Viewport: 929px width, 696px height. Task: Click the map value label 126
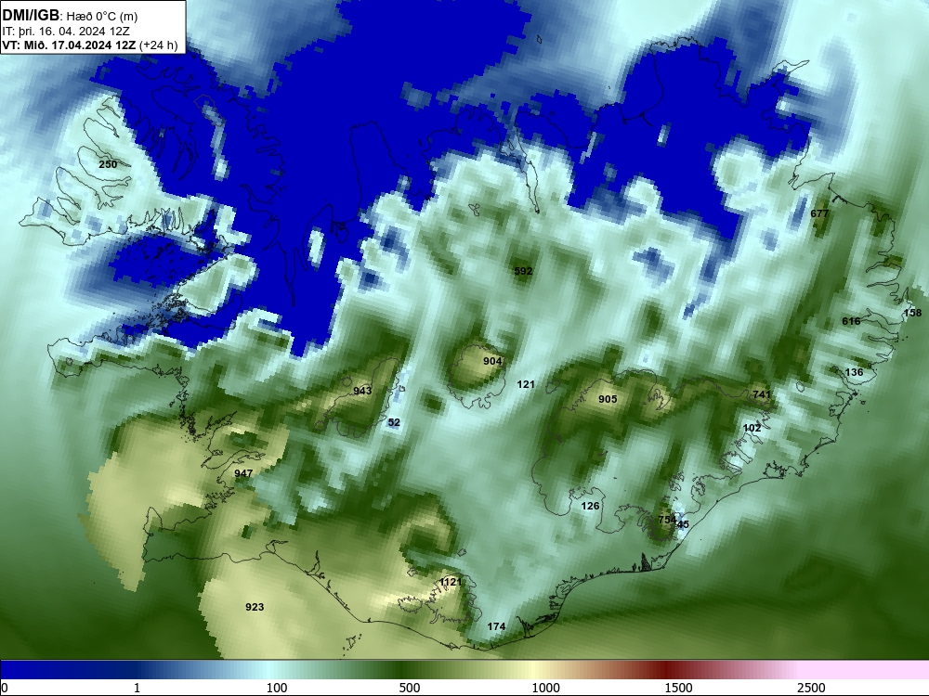click(590, 506)
